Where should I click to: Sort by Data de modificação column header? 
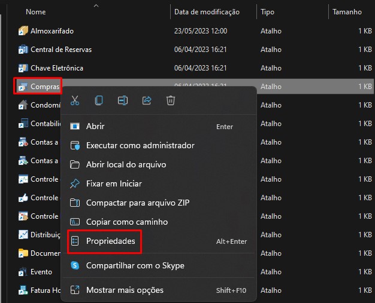[x=207, y=12]
